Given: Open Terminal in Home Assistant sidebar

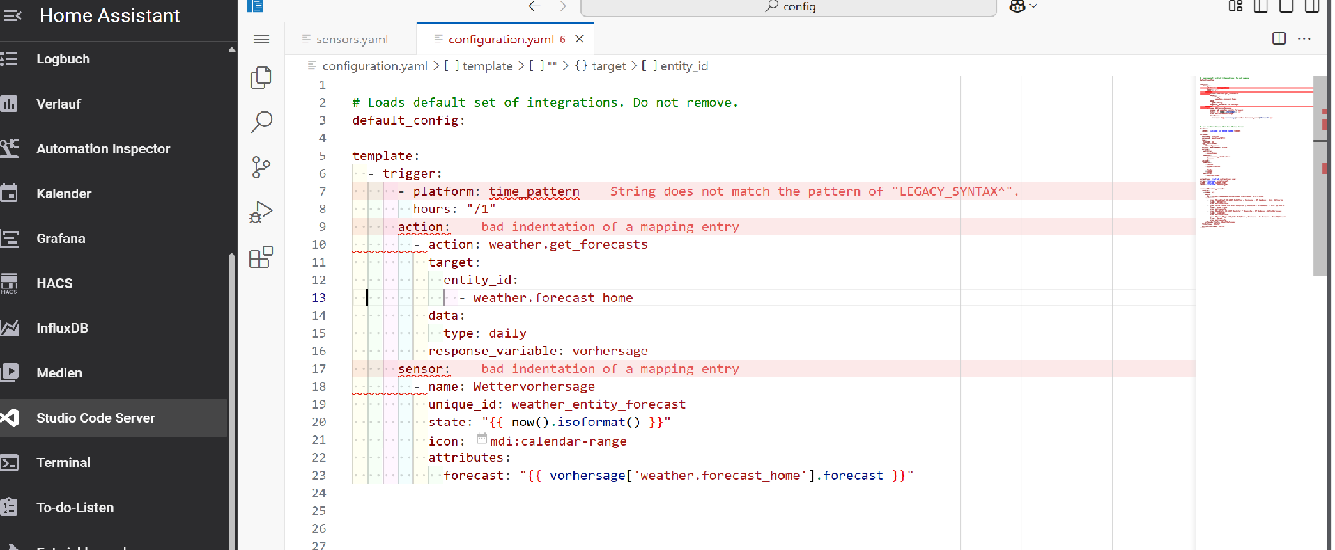Looking at the screenshot, I should [x=63, y=463].
